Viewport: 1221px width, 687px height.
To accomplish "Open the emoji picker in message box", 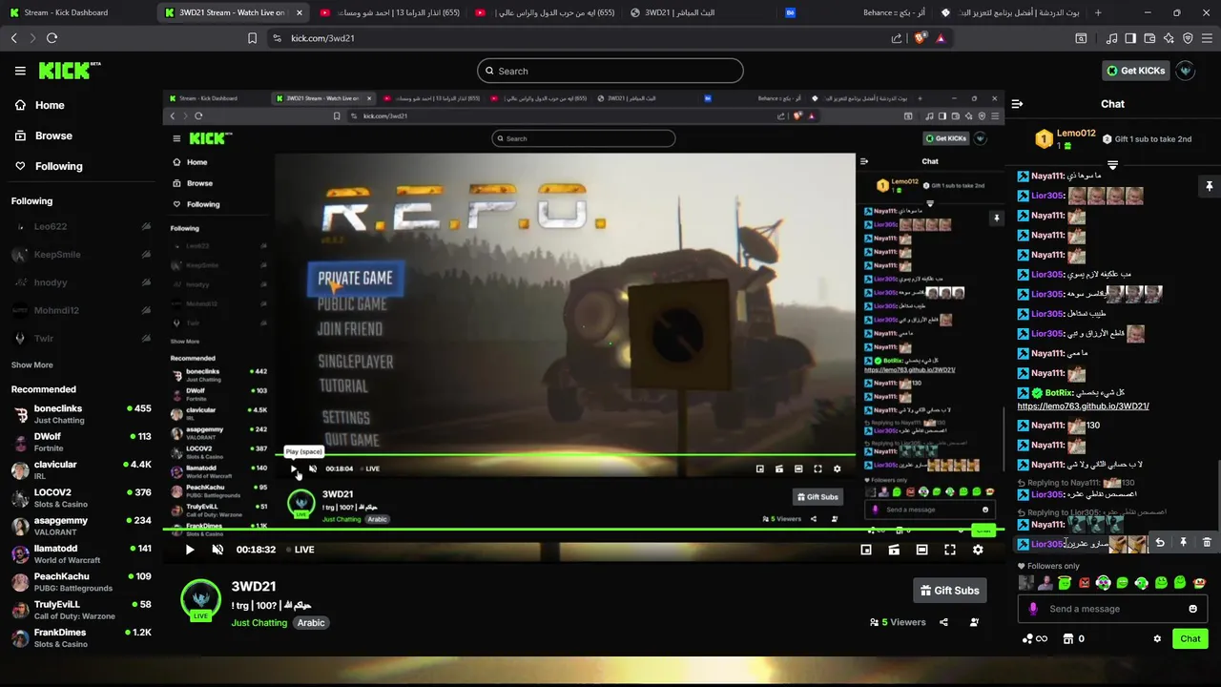I will [1192, 609].
